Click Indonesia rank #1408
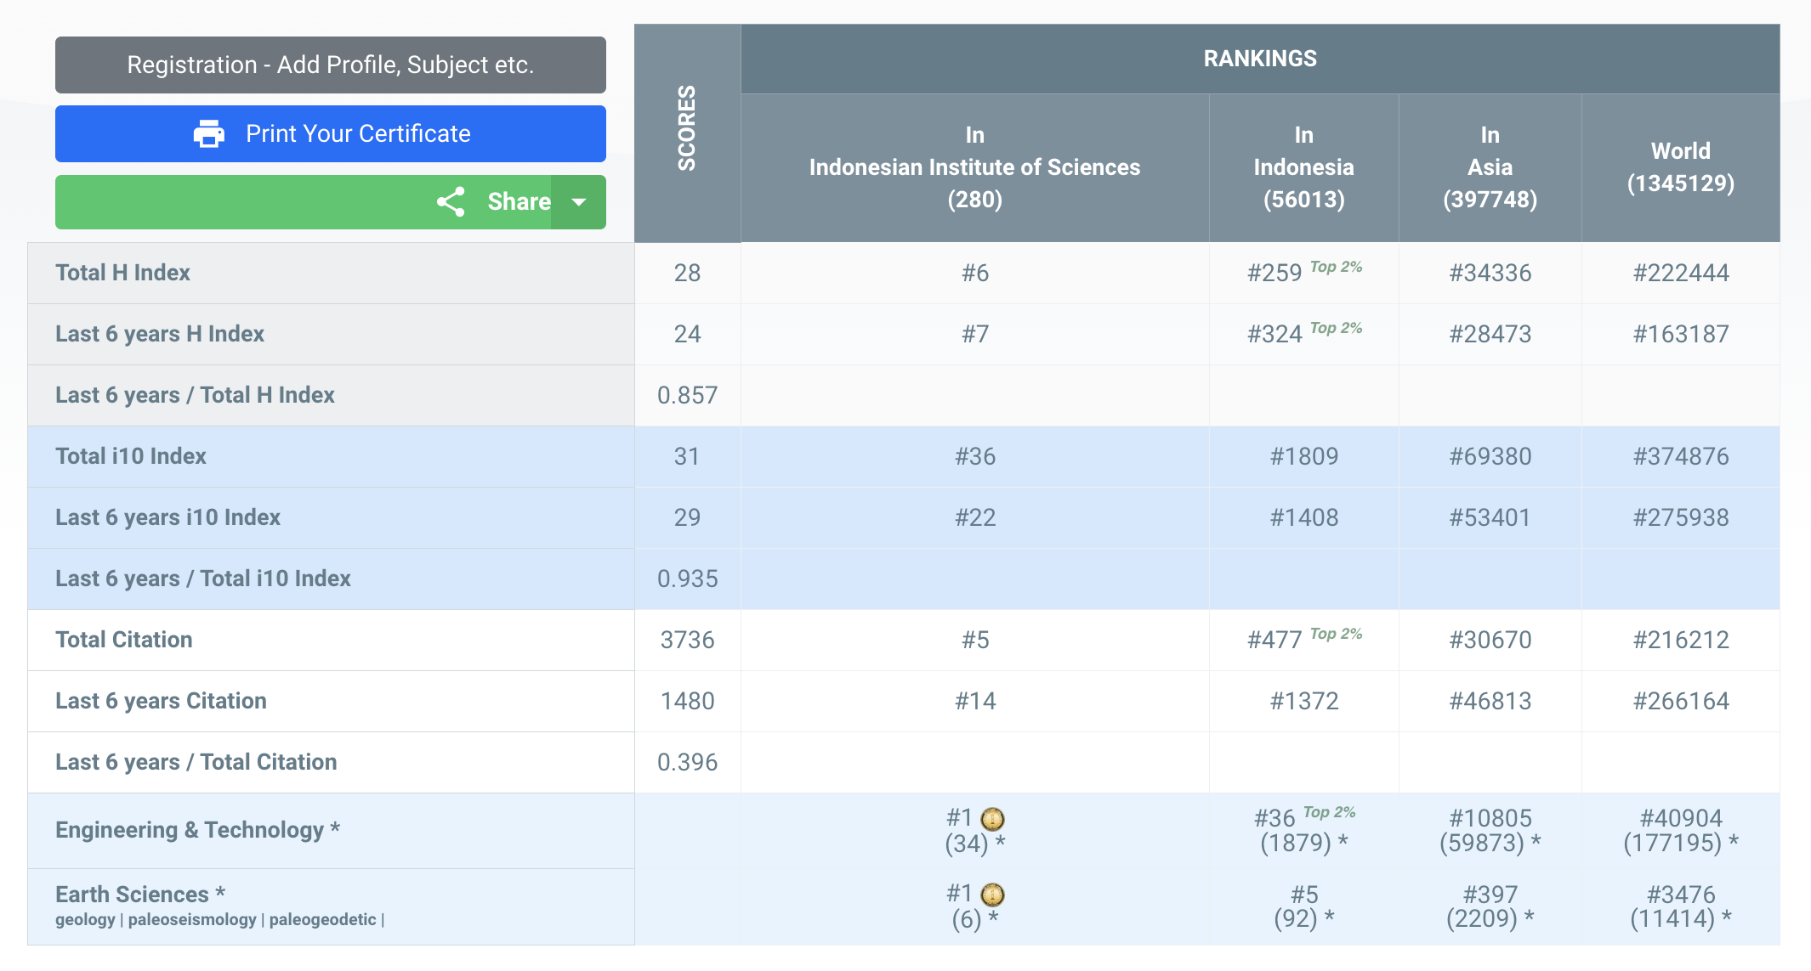 tap(1304, 517)
